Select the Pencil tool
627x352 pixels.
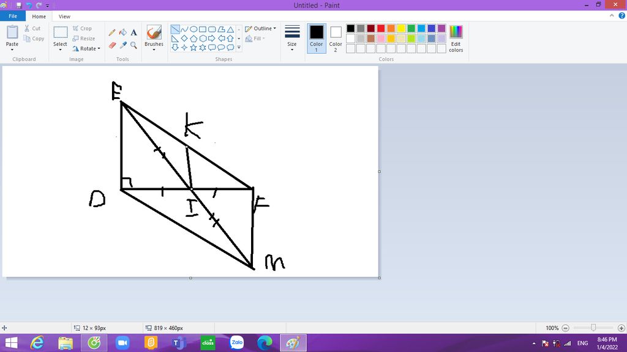pos(113,32)
